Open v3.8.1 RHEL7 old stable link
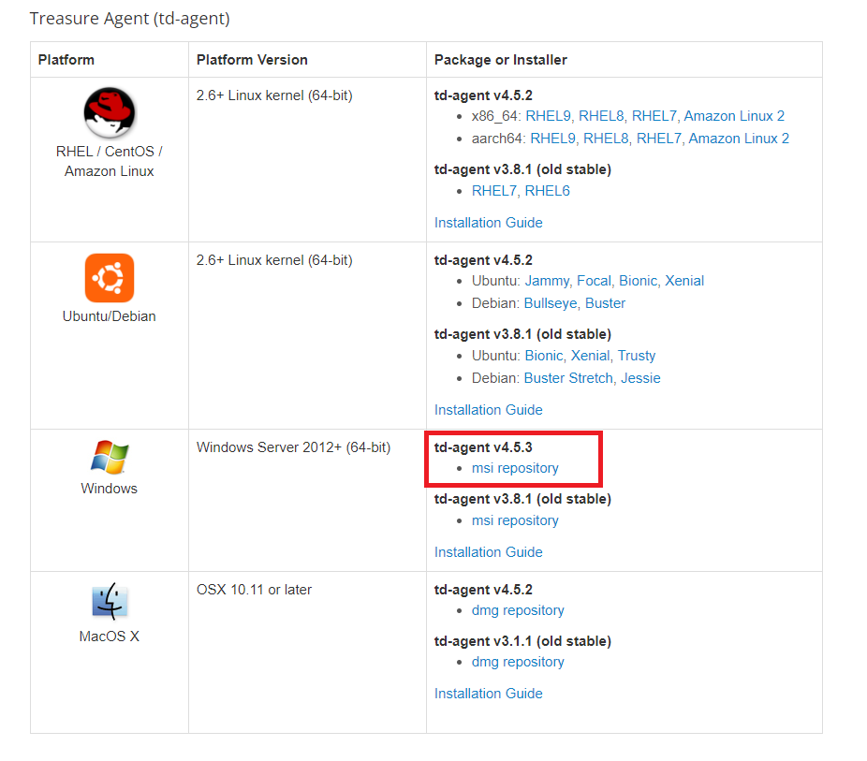The image size is (867, 761). pos(494,191)
